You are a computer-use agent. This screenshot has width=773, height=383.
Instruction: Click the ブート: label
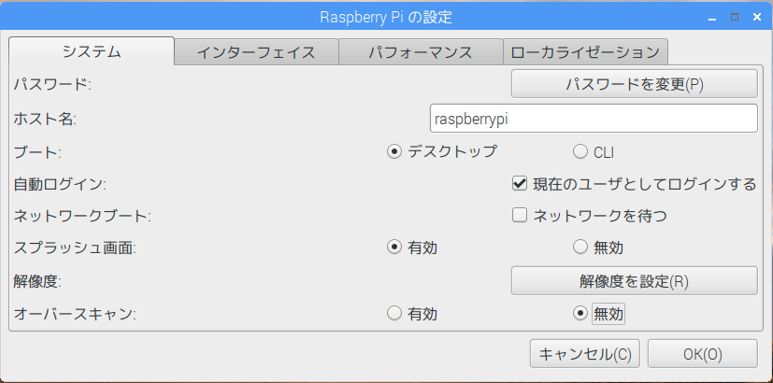click(37, 152)
